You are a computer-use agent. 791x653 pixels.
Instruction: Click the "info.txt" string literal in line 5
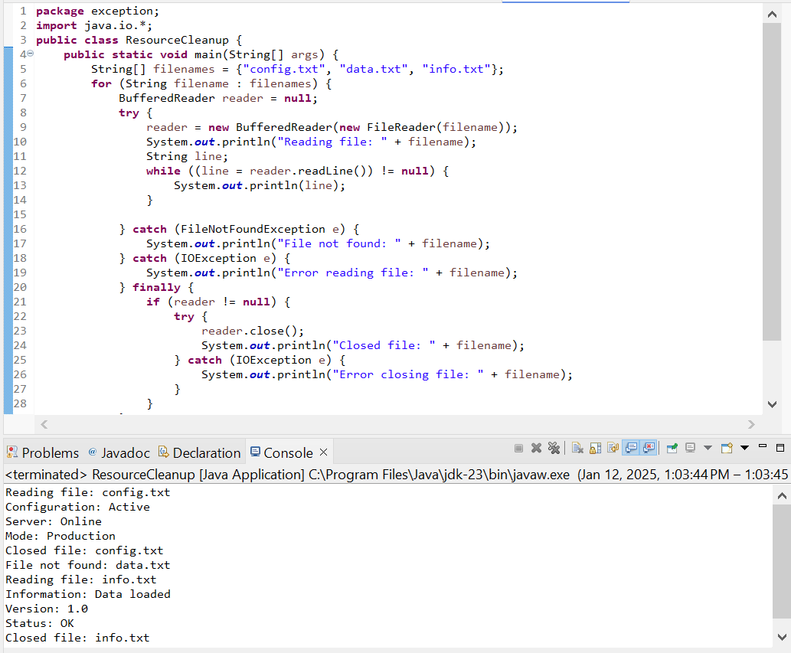(456, 69)
